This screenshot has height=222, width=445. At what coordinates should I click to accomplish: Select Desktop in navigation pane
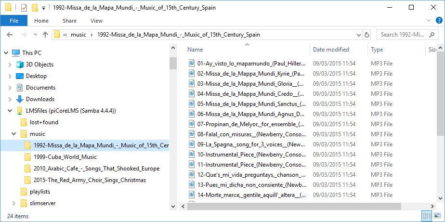36,76
